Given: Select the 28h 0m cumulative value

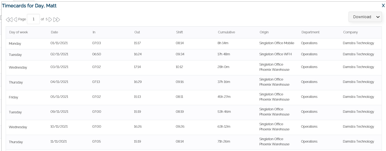Looking at the screenshot, I should pyautogui.click(x=223, y=67).
